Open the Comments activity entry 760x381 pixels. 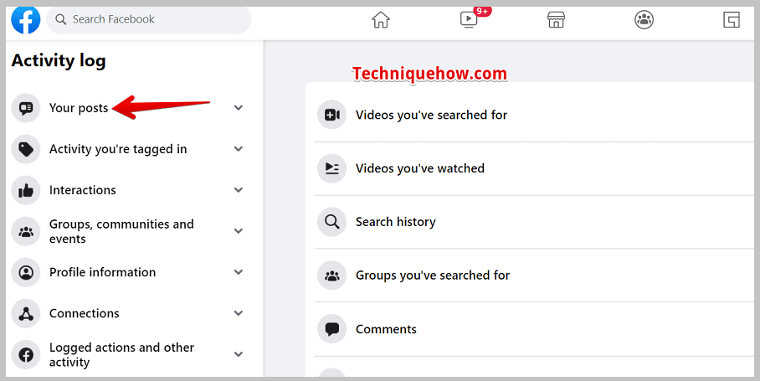click(386, 329)
